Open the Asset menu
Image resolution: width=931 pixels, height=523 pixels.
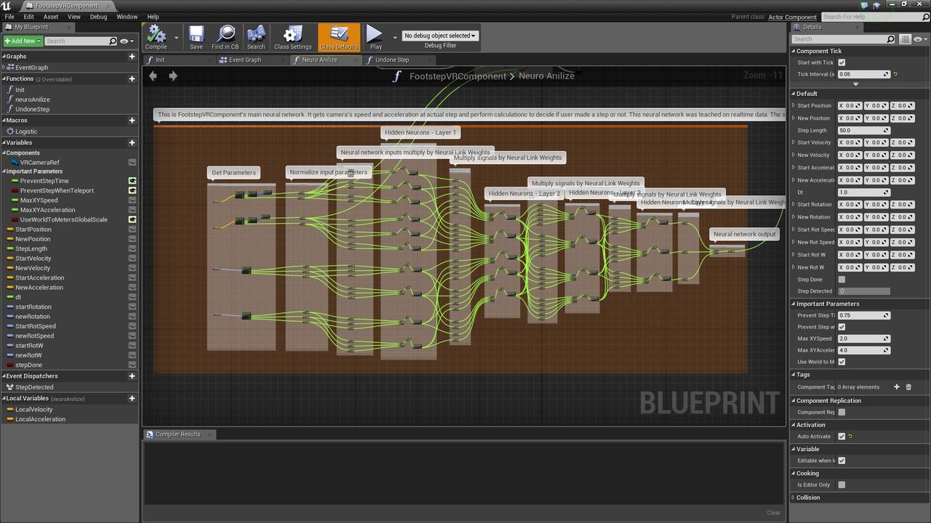tap(51, 16)
